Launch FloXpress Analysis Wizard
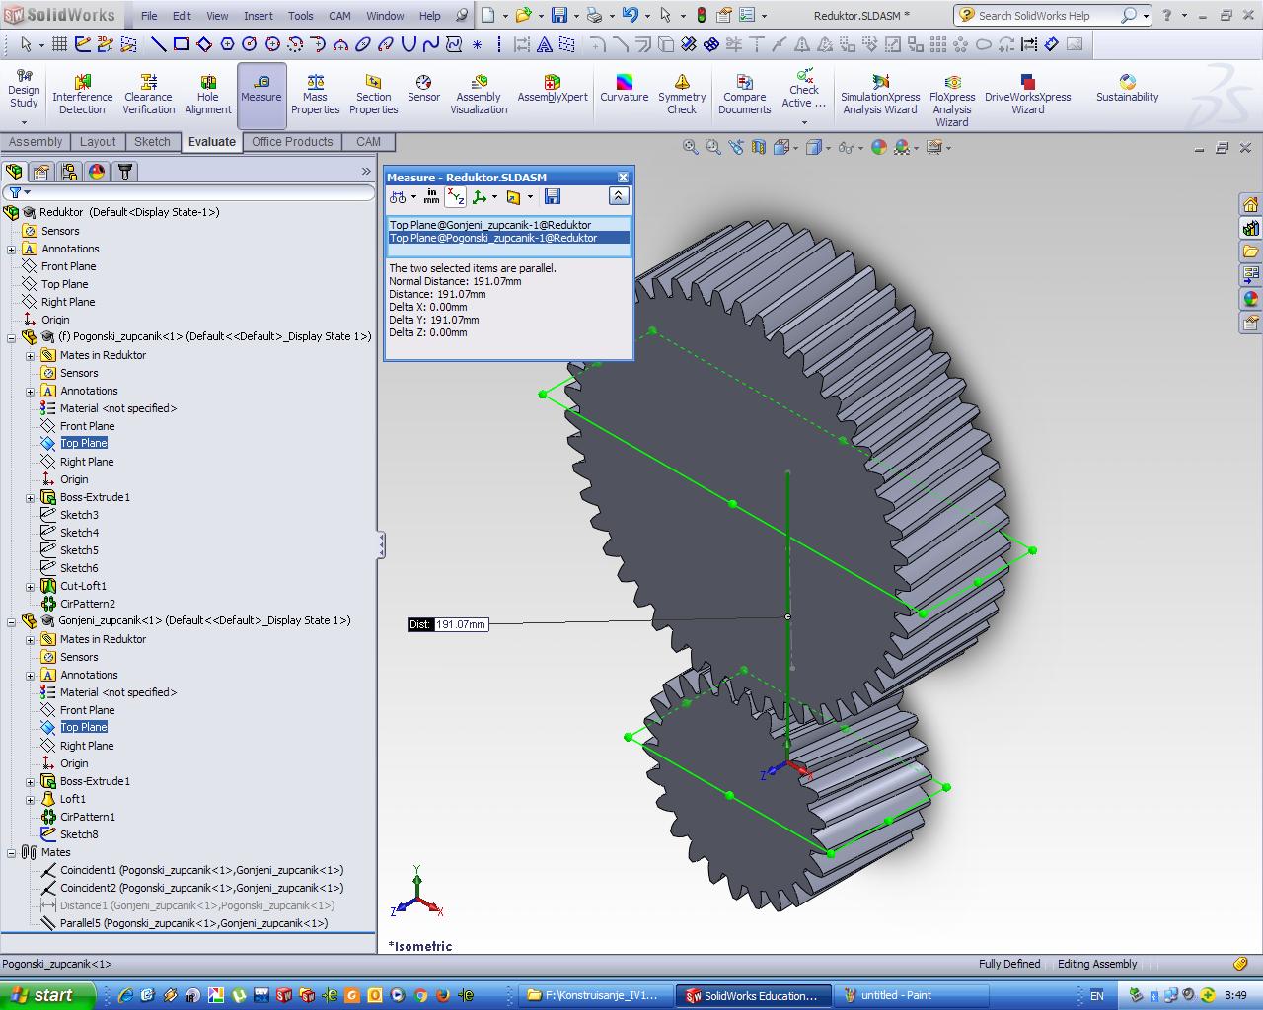Viewport: 1263px width, 1010px height. point(952,102)
